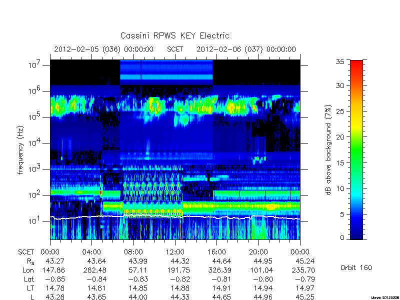400x300 pixels.
Task: Click the time tick '08:00'
Action: (x=133, y=252)
